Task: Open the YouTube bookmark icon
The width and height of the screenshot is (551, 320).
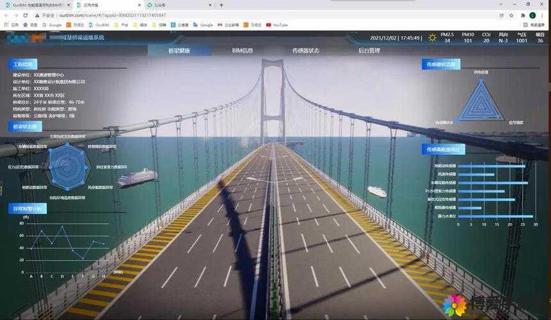Action: [x=269, y=25]
